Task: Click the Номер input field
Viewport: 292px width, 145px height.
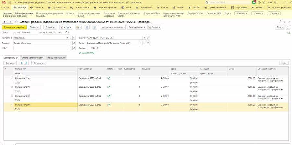Action: pos(26,33)
